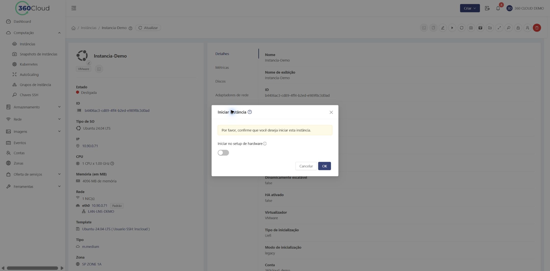The width and height of the screenshot is (550, 271).
Task: Click the help icon next to CPU speed
Action: 112,164
